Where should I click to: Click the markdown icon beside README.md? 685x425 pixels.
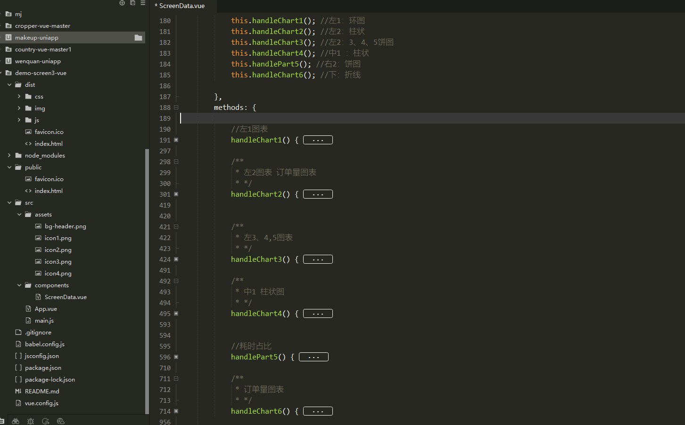click(18, 392)
